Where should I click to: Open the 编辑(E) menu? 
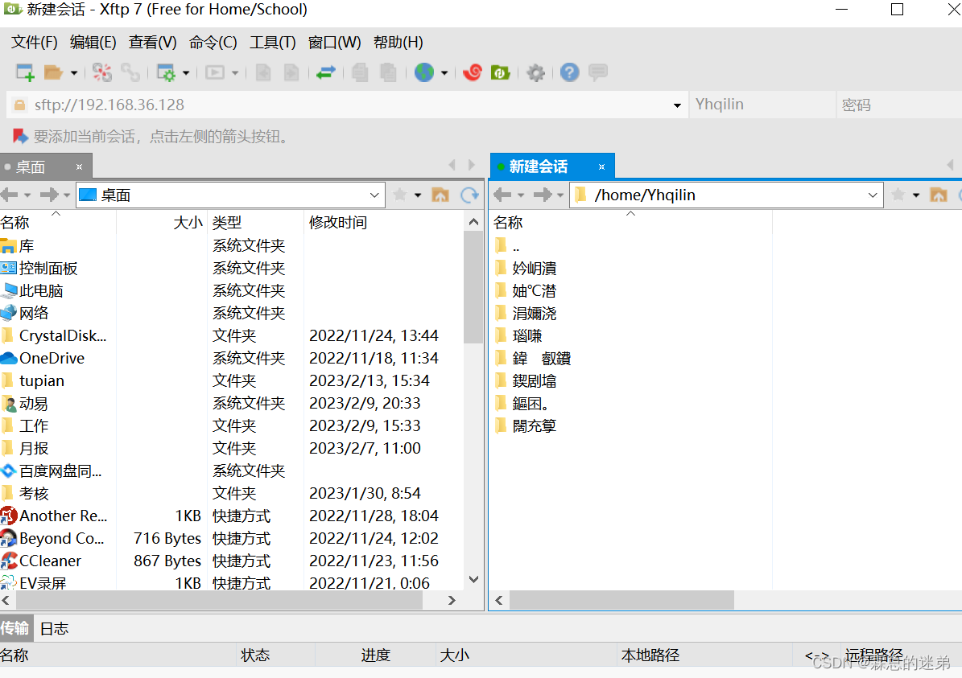coord(93,43)
